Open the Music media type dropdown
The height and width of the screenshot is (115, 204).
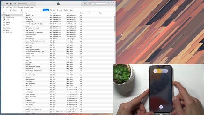click(x=16, y=10)
